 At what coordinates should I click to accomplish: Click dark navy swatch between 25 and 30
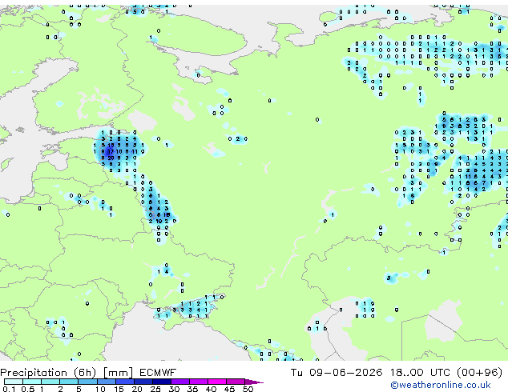162,382
